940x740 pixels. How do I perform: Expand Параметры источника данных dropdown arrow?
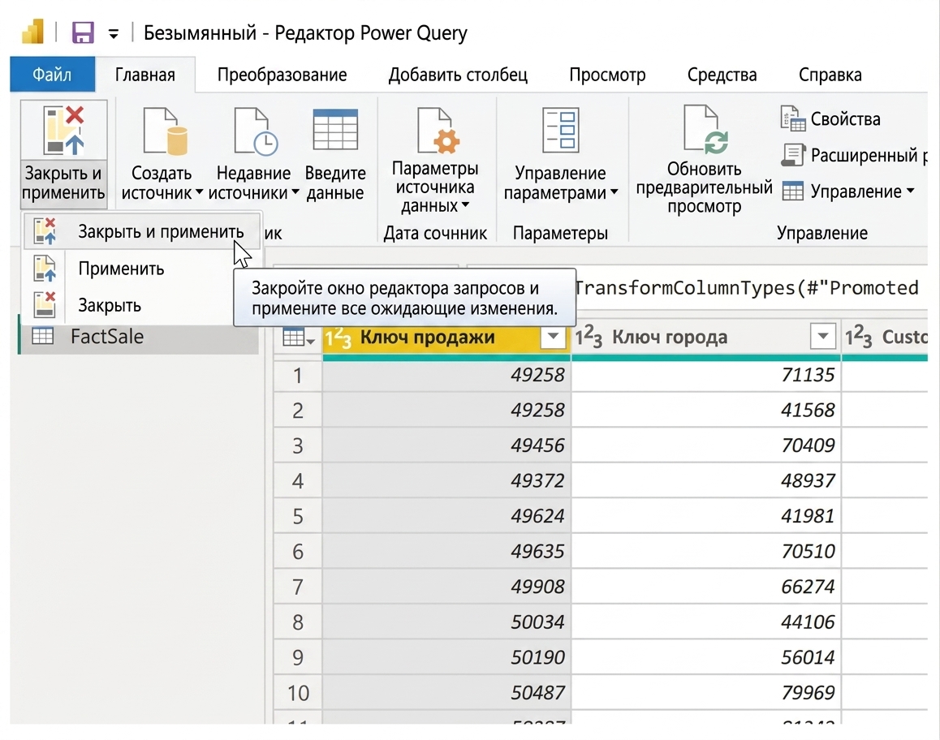[x=465, y=205]
